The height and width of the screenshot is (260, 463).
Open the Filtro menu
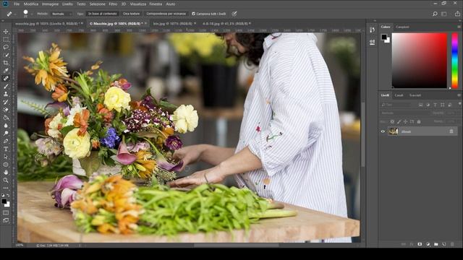coord(113,4)
